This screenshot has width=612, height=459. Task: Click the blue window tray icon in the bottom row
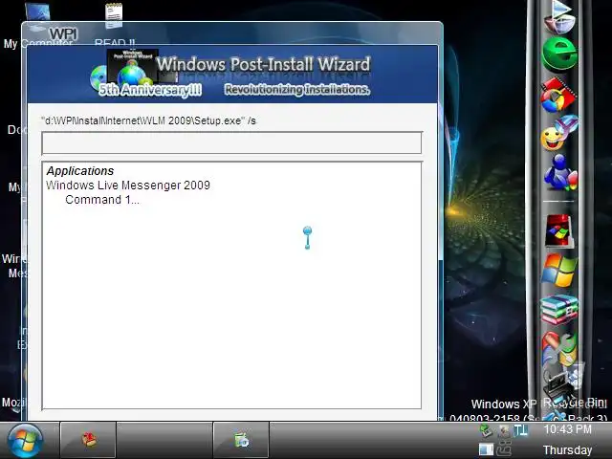(x=486, y=448)
